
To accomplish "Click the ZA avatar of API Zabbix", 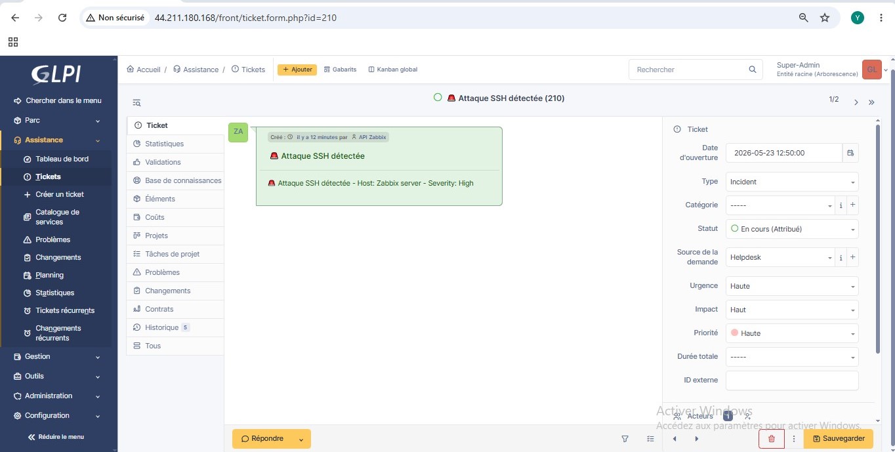I will click(238, 132).
